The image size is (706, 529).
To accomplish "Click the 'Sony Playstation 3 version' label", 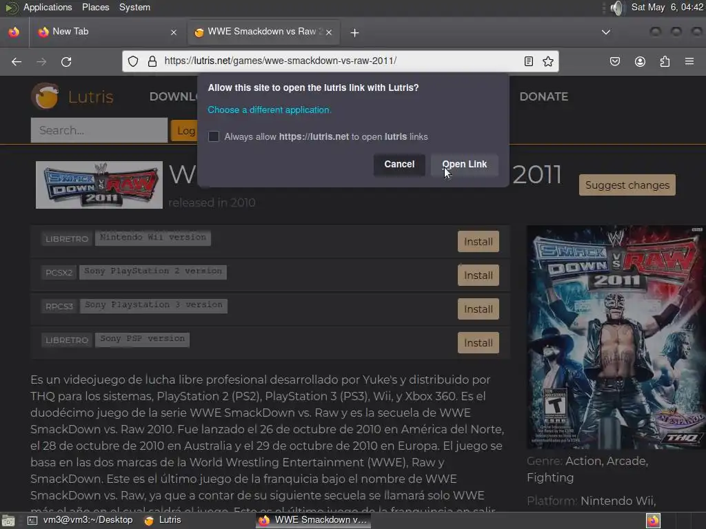I will [x=154, y=305].
